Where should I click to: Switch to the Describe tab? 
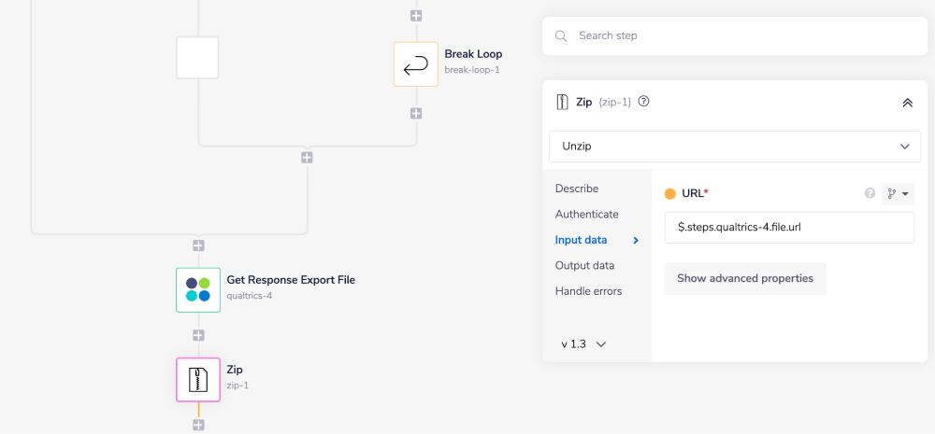pyautogui.click(x=577, y=189)
